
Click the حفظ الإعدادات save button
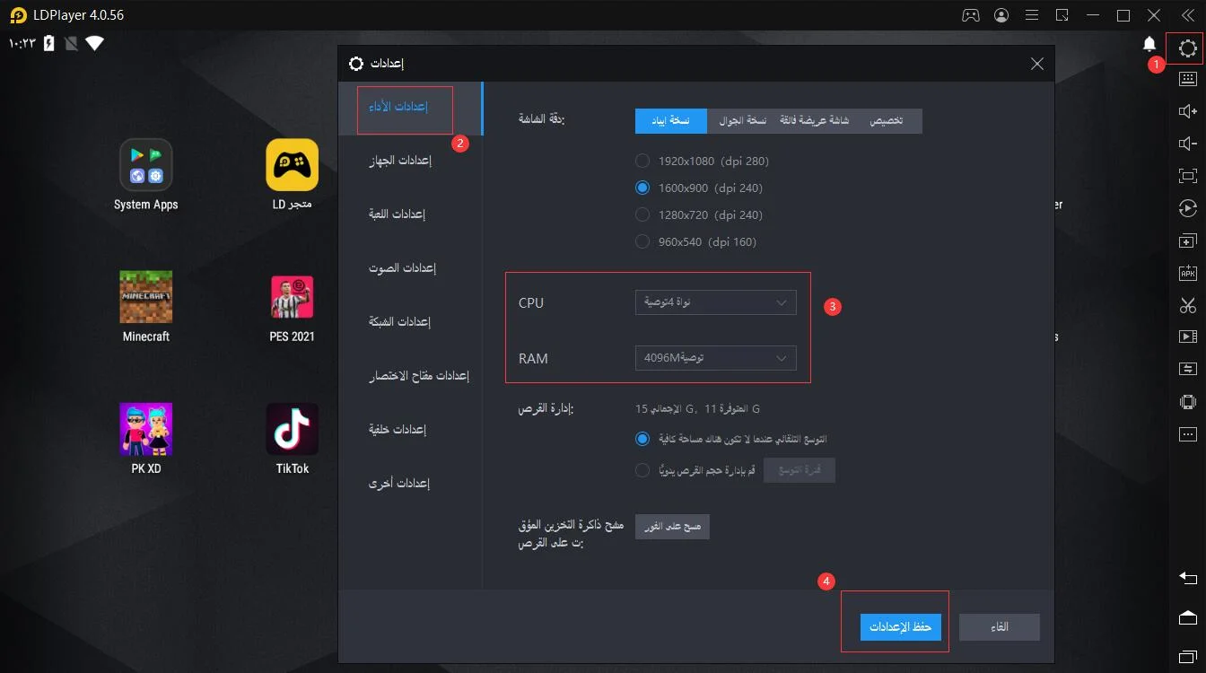pos(900,627)
